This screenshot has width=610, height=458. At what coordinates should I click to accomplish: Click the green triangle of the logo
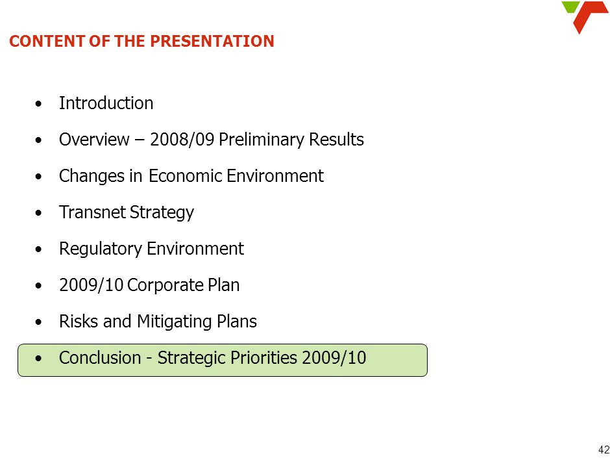click(570, 6)
